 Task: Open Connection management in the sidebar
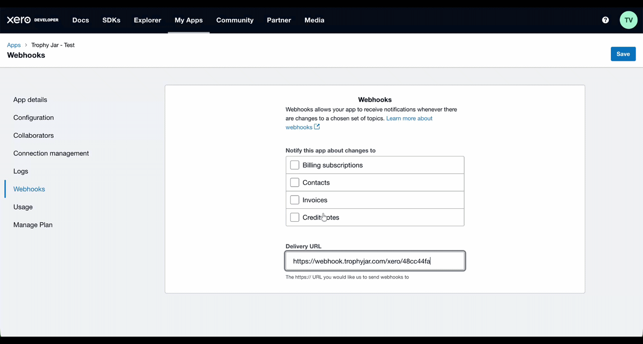pos(51,153)
